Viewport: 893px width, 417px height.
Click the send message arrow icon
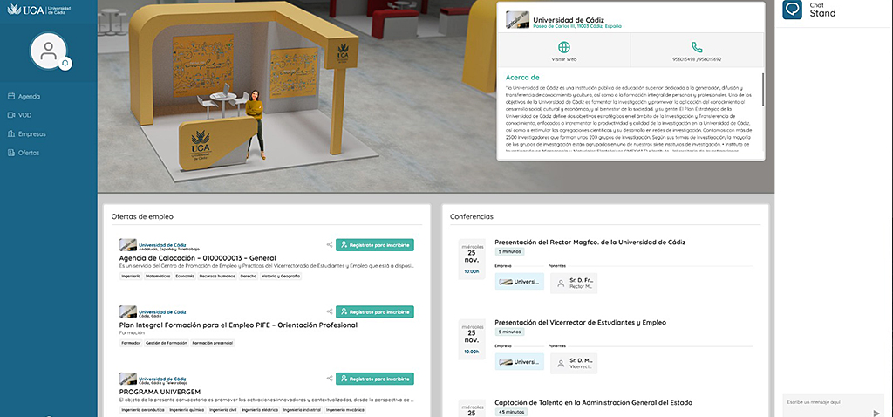[876, 412]
